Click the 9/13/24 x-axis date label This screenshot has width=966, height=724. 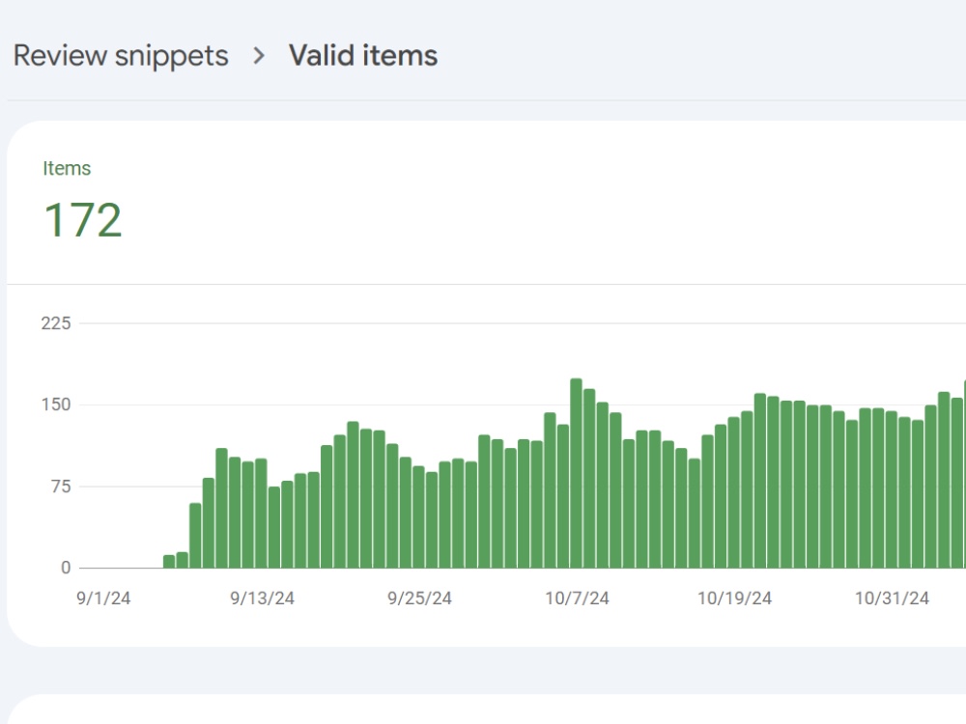click(x=262, y=598)
